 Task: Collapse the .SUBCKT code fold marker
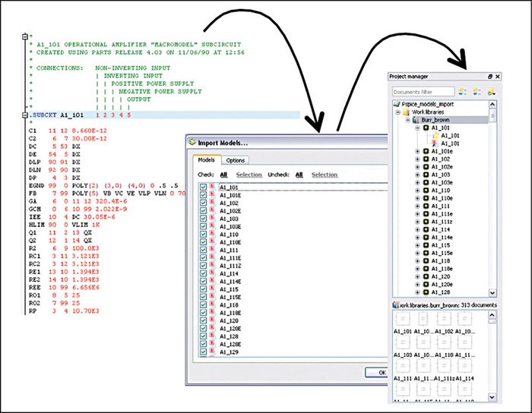27,115
